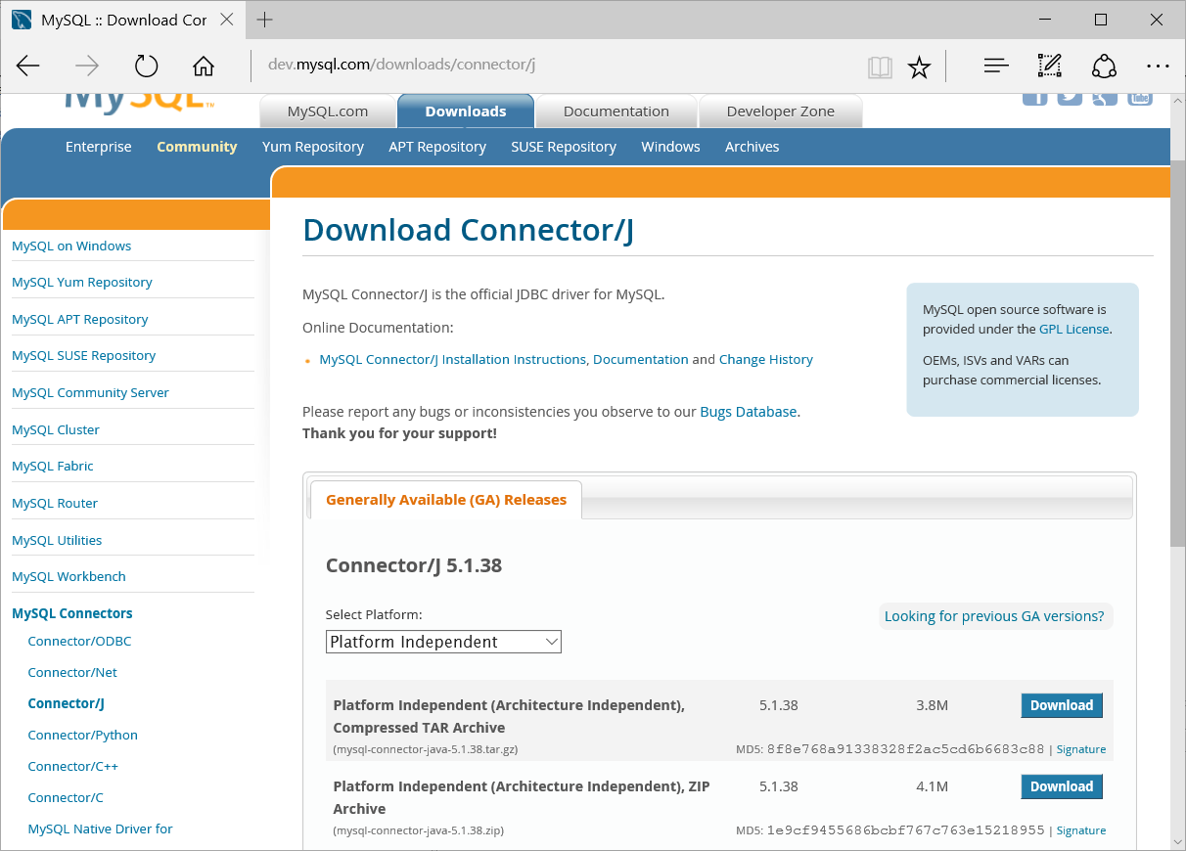Open Connector/ODBC sidebar link

click(79, 641)
